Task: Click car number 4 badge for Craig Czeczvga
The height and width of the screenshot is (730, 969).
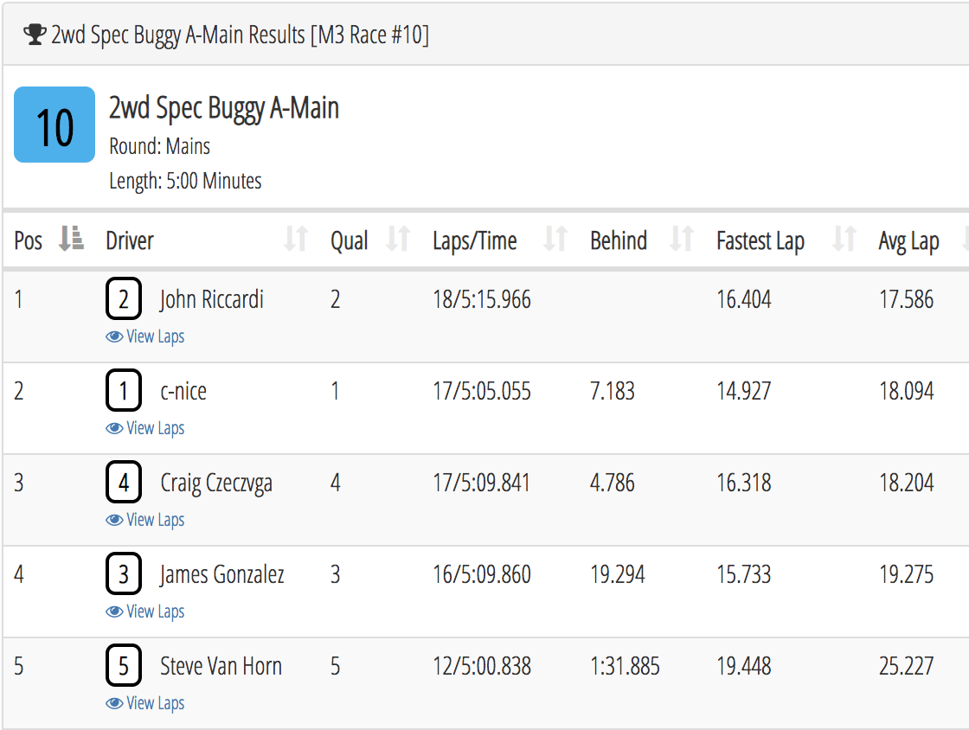Action: click(124, 483)
